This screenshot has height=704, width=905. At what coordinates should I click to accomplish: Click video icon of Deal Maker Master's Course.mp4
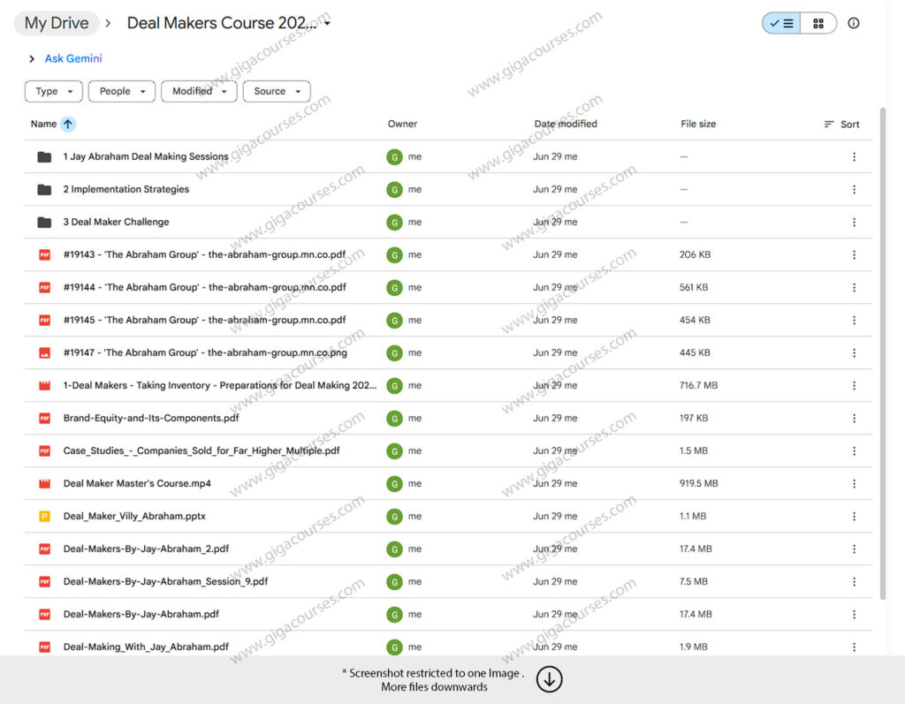[x=44, y=483]
